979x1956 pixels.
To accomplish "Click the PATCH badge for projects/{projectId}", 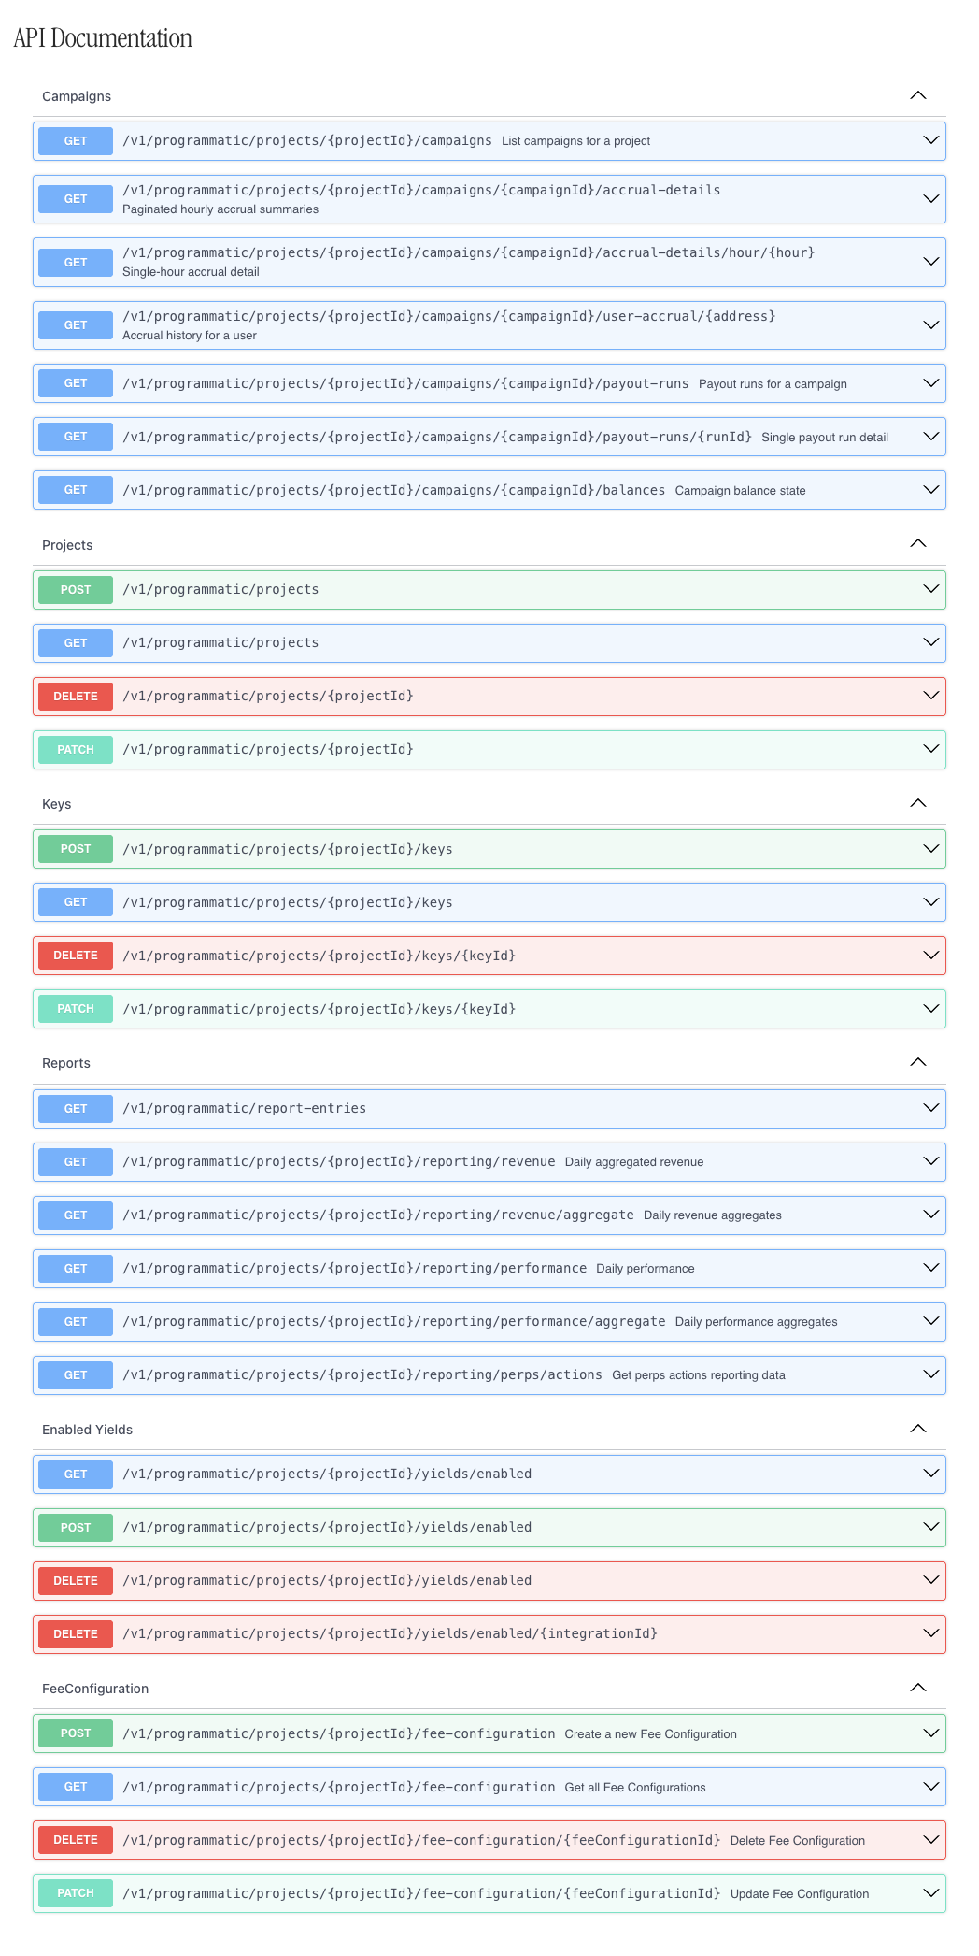I will point(76,750).
